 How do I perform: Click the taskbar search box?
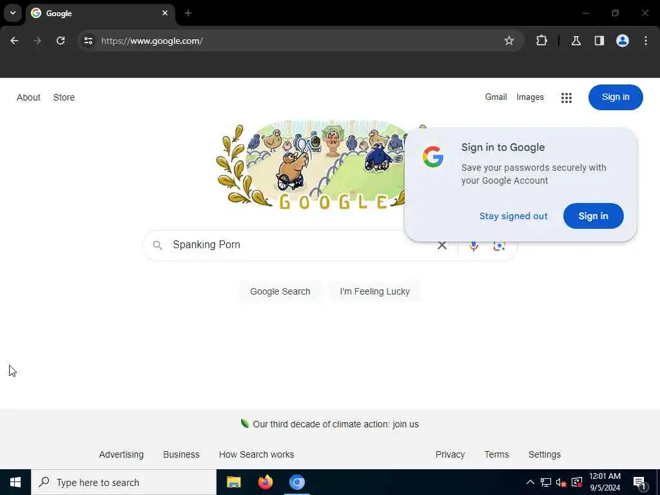pos(124,482)
